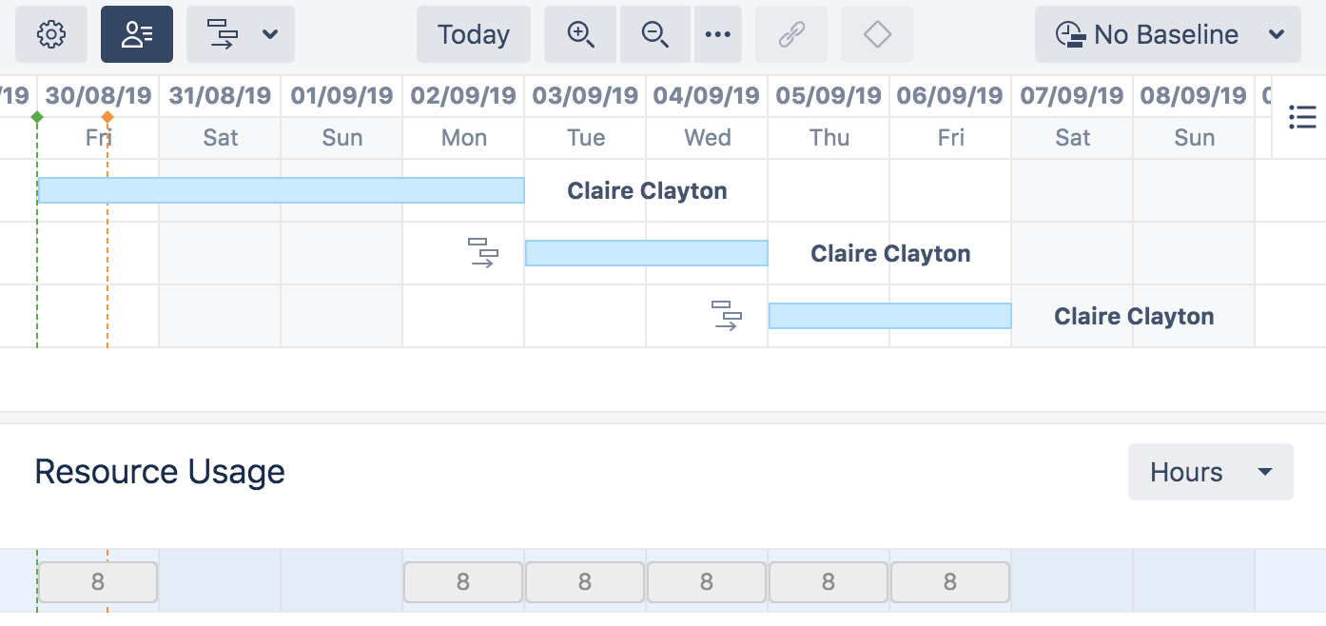1326x626 pixels.
Task: Open the more options ellipsis menu
Action: tap(718, 35)
